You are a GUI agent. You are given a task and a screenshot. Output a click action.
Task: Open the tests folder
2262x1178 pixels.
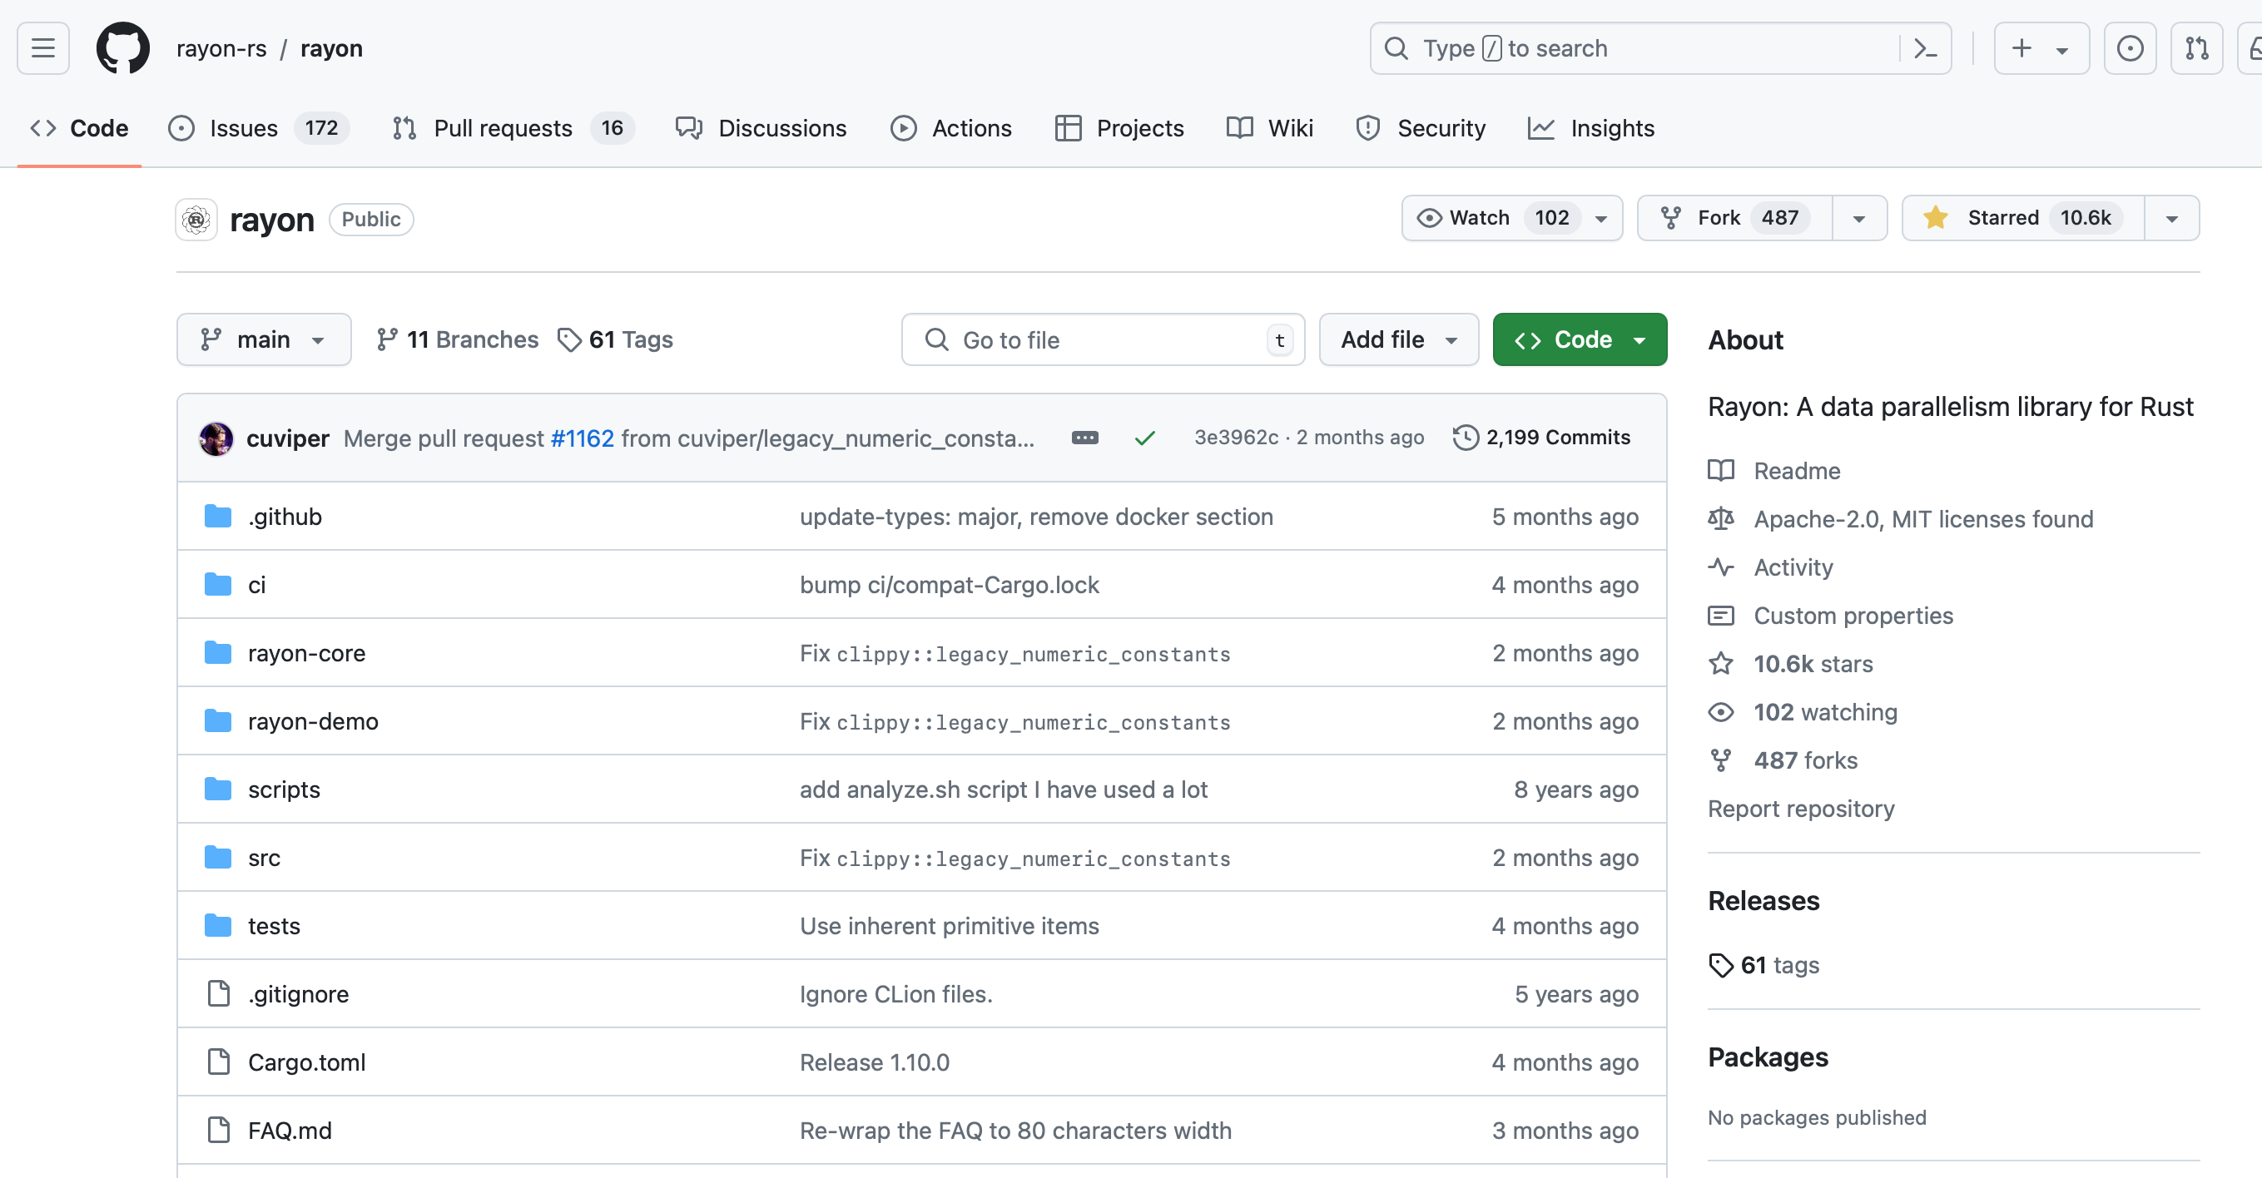click(274, 925)
